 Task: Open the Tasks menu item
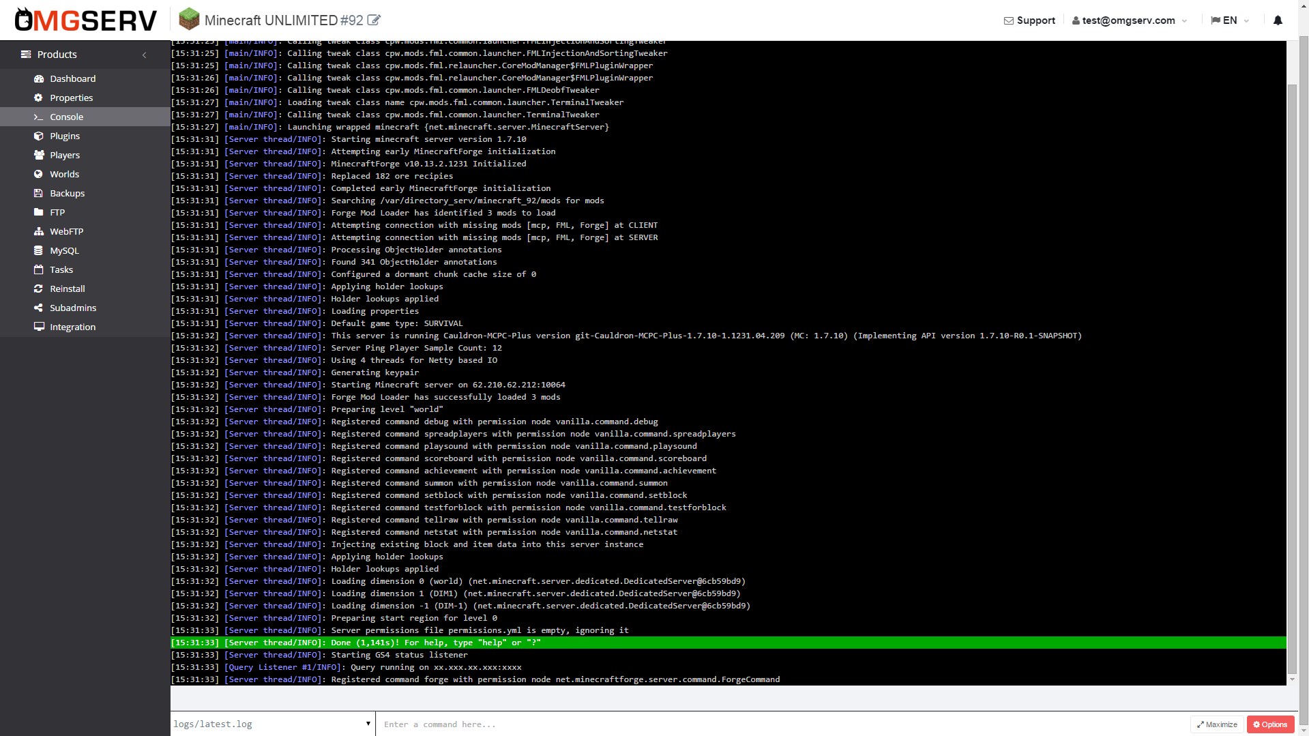point(85,269)
